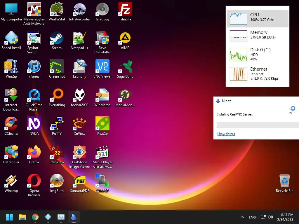Viewport: 299px width, 224px height.
Task: Select Media Player Classic Home Cinema icon
Action: 102,156
